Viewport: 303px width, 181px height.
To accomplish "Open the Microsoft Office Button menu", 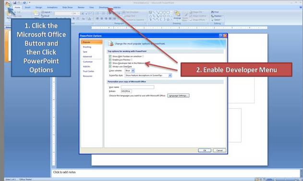I will click(8, 4).
